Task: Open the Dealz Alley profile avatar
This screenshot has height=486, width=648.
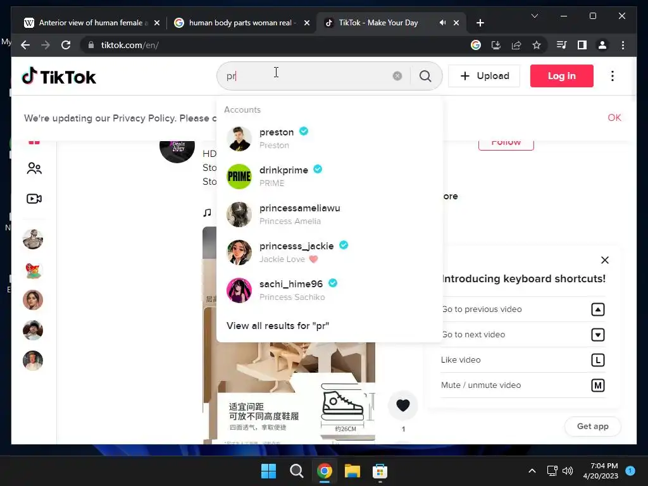Action: pos(177,151)
